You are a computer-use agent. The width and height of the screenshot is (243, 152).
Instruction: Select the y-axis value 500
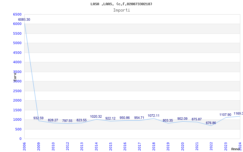click(18, 130)
